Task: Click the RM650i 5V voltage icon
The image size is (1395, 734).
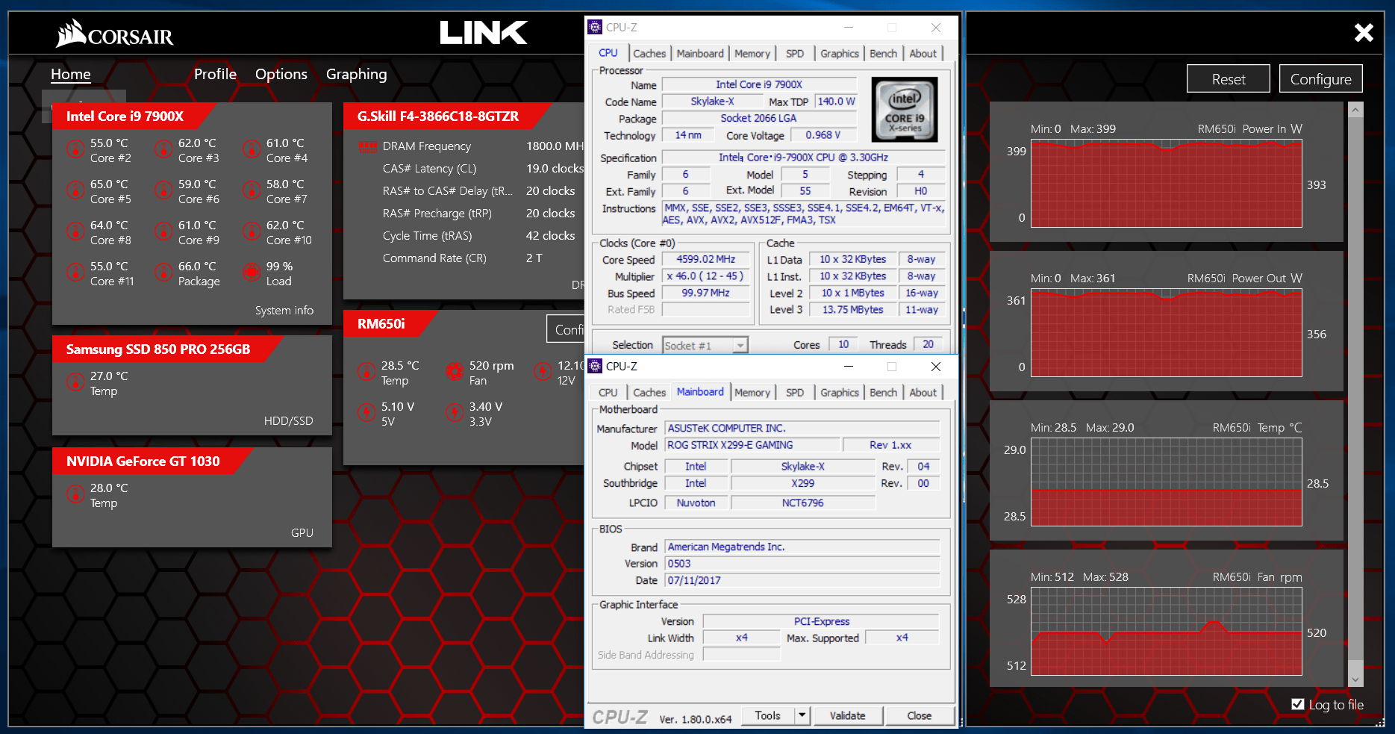Action: (366, 413)
